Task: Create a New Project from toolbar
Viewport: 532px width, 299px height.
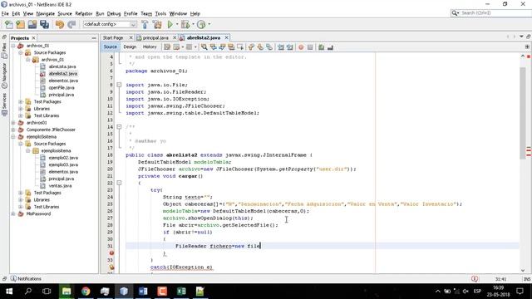Action: [x=20, y=24]
